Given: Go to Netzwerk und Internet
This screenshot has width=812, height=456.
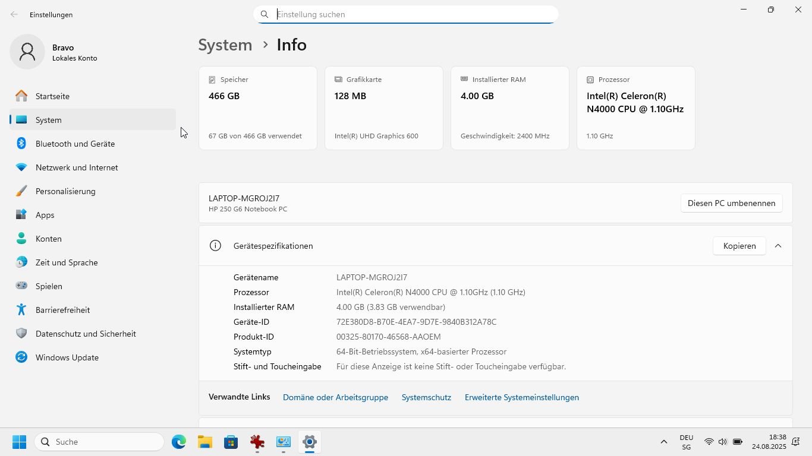Looking at the screenshot, I should coord(77,167).
